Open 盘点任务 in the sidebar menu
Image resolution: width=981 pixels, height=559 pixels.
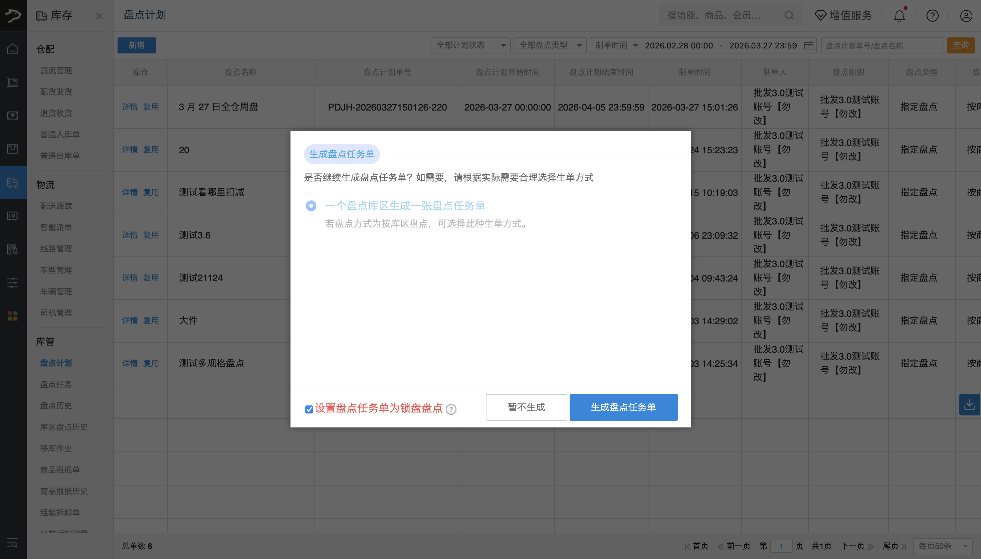pos(56,384)
